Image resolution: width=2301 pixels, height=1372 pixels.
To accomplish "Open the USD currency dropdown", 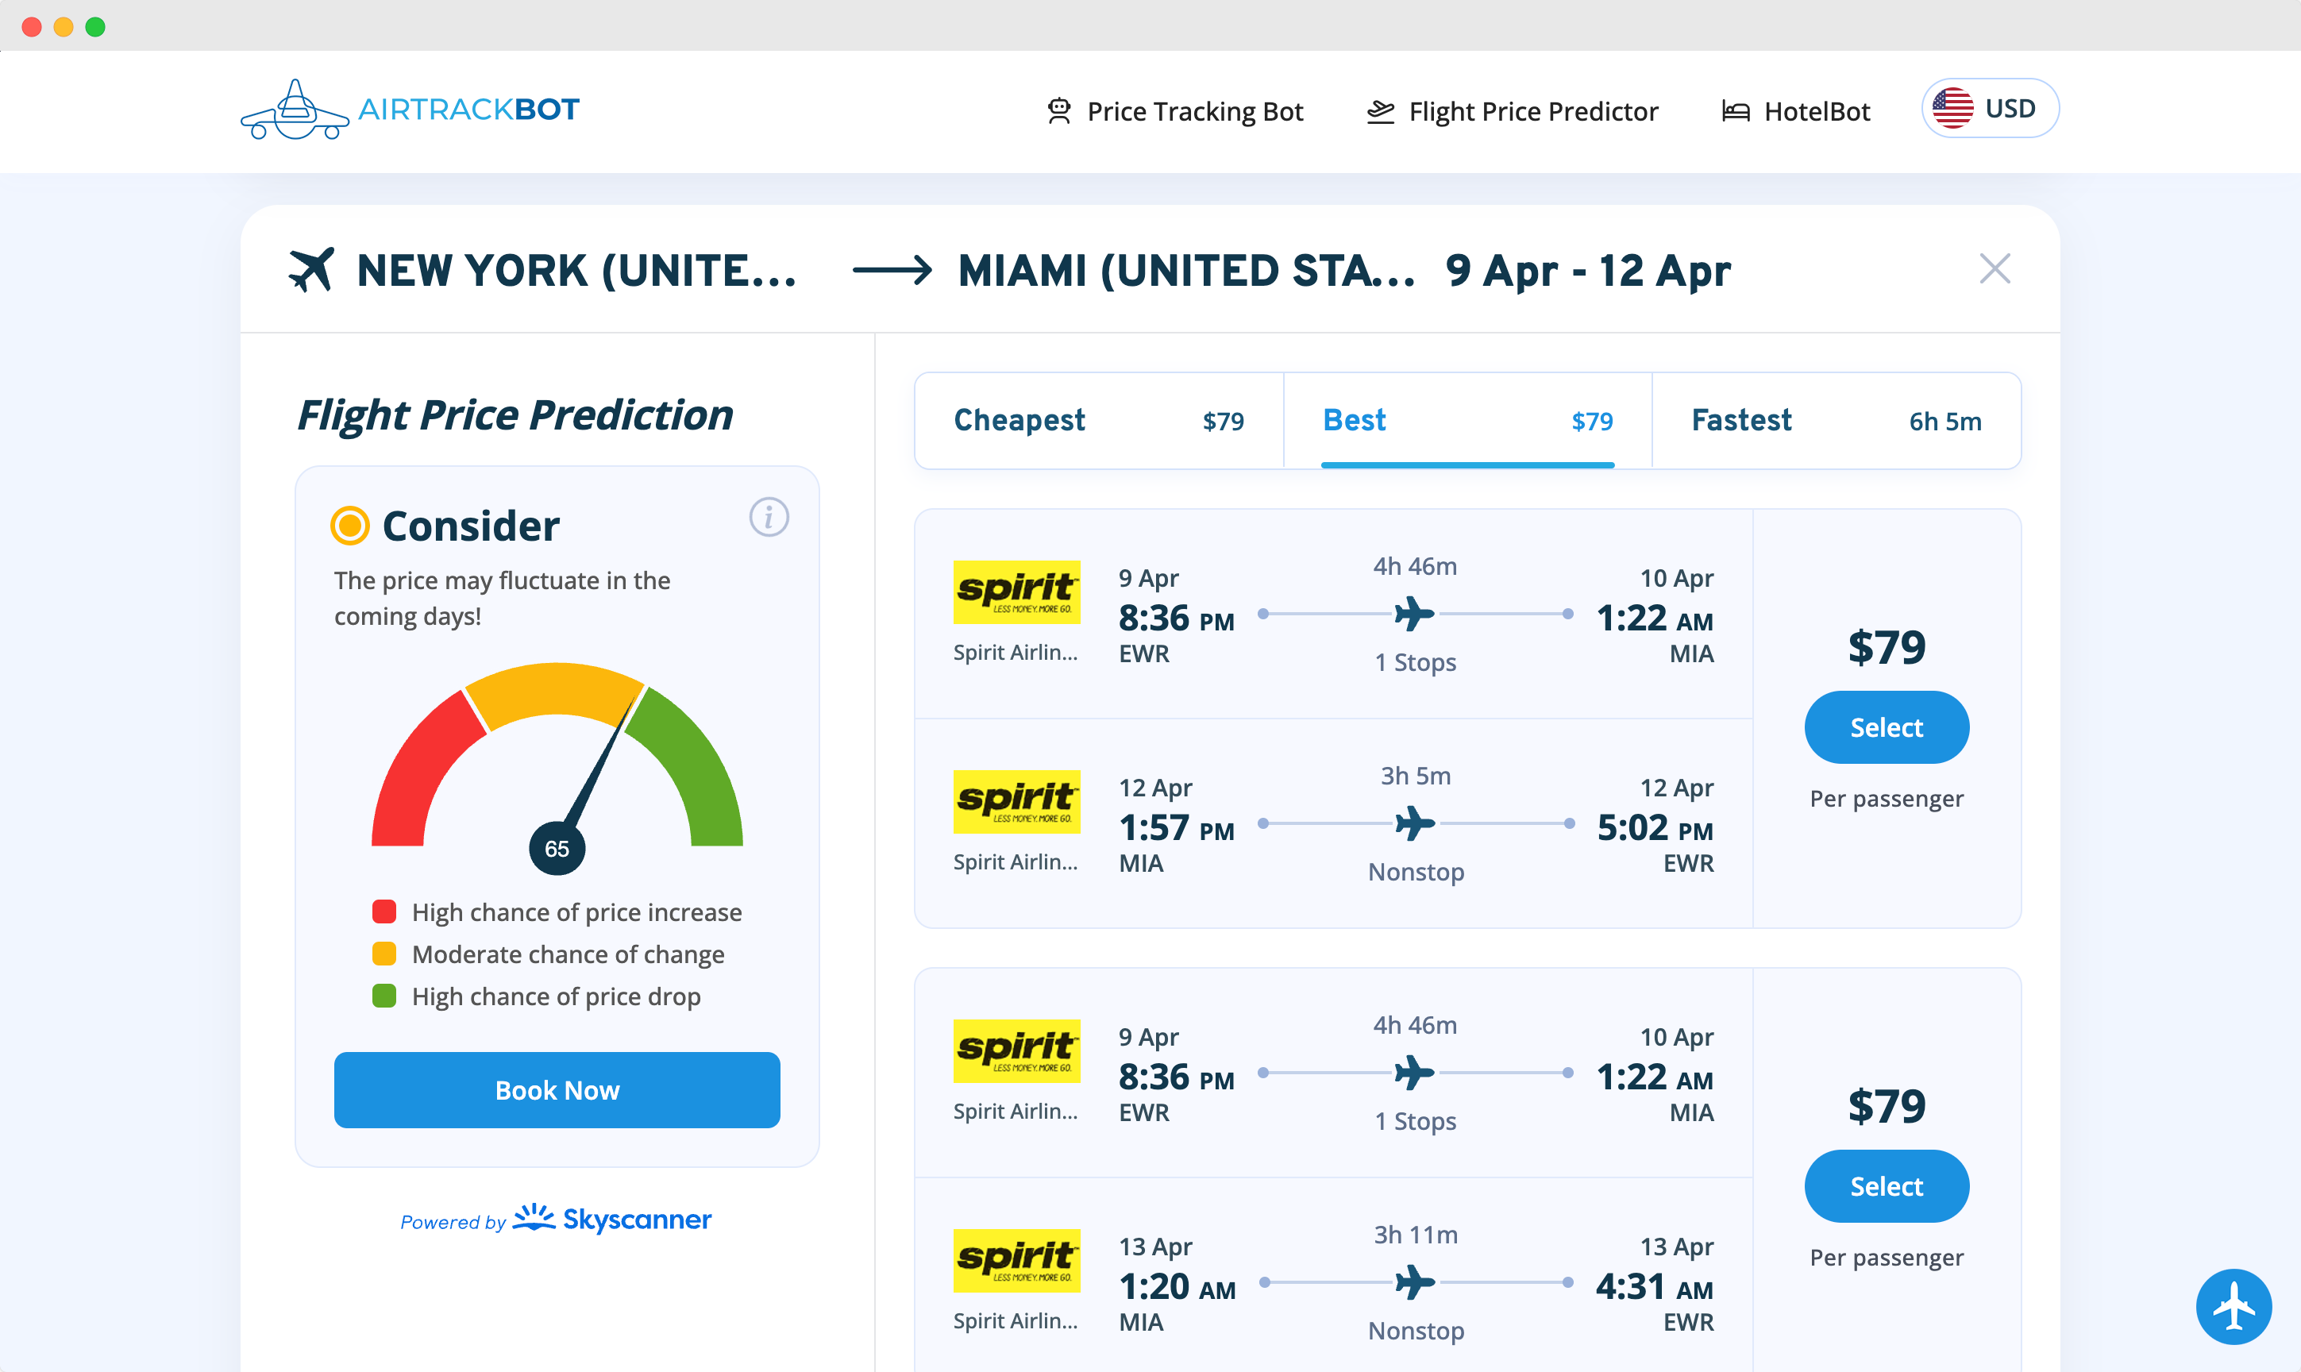I will tap(1990, 108).
